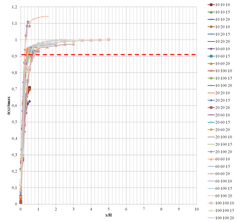
Task: Click the red dashed horizontal threshold line
Action: point(141,54)
